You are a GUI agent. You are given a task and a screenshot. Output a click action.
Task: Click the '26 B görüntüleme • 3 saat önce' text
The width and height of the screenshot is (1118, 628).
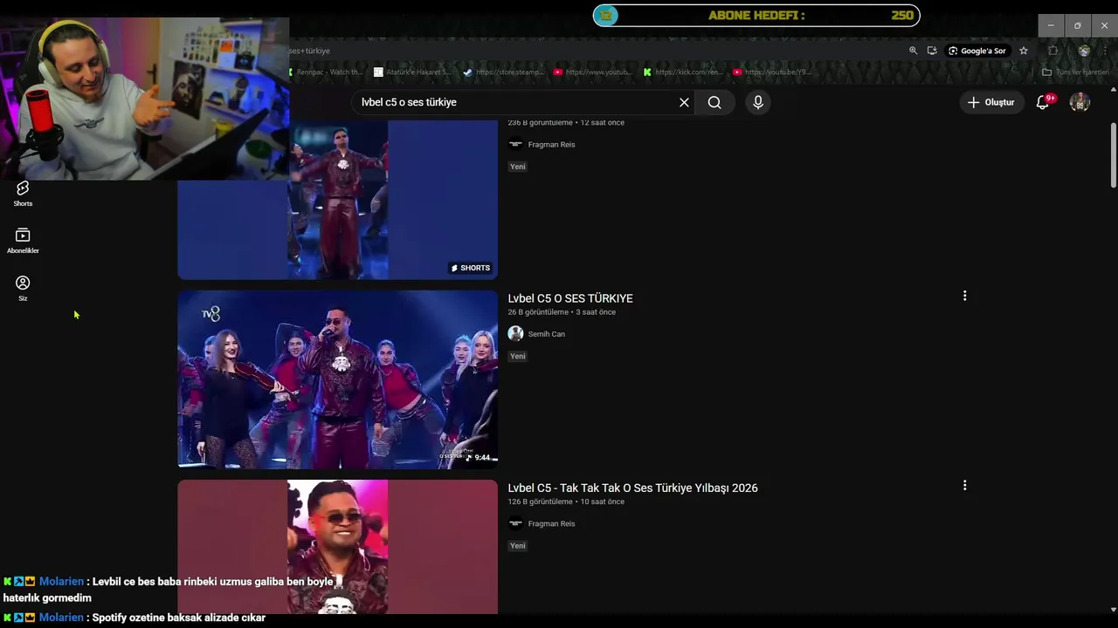pos(562,312)
